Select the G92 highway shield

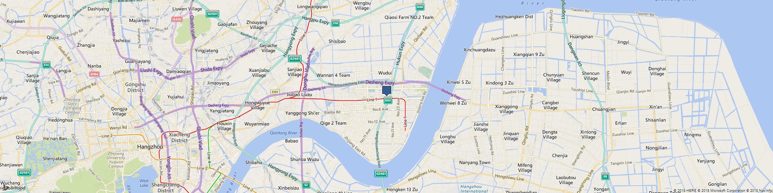[388, 101]
